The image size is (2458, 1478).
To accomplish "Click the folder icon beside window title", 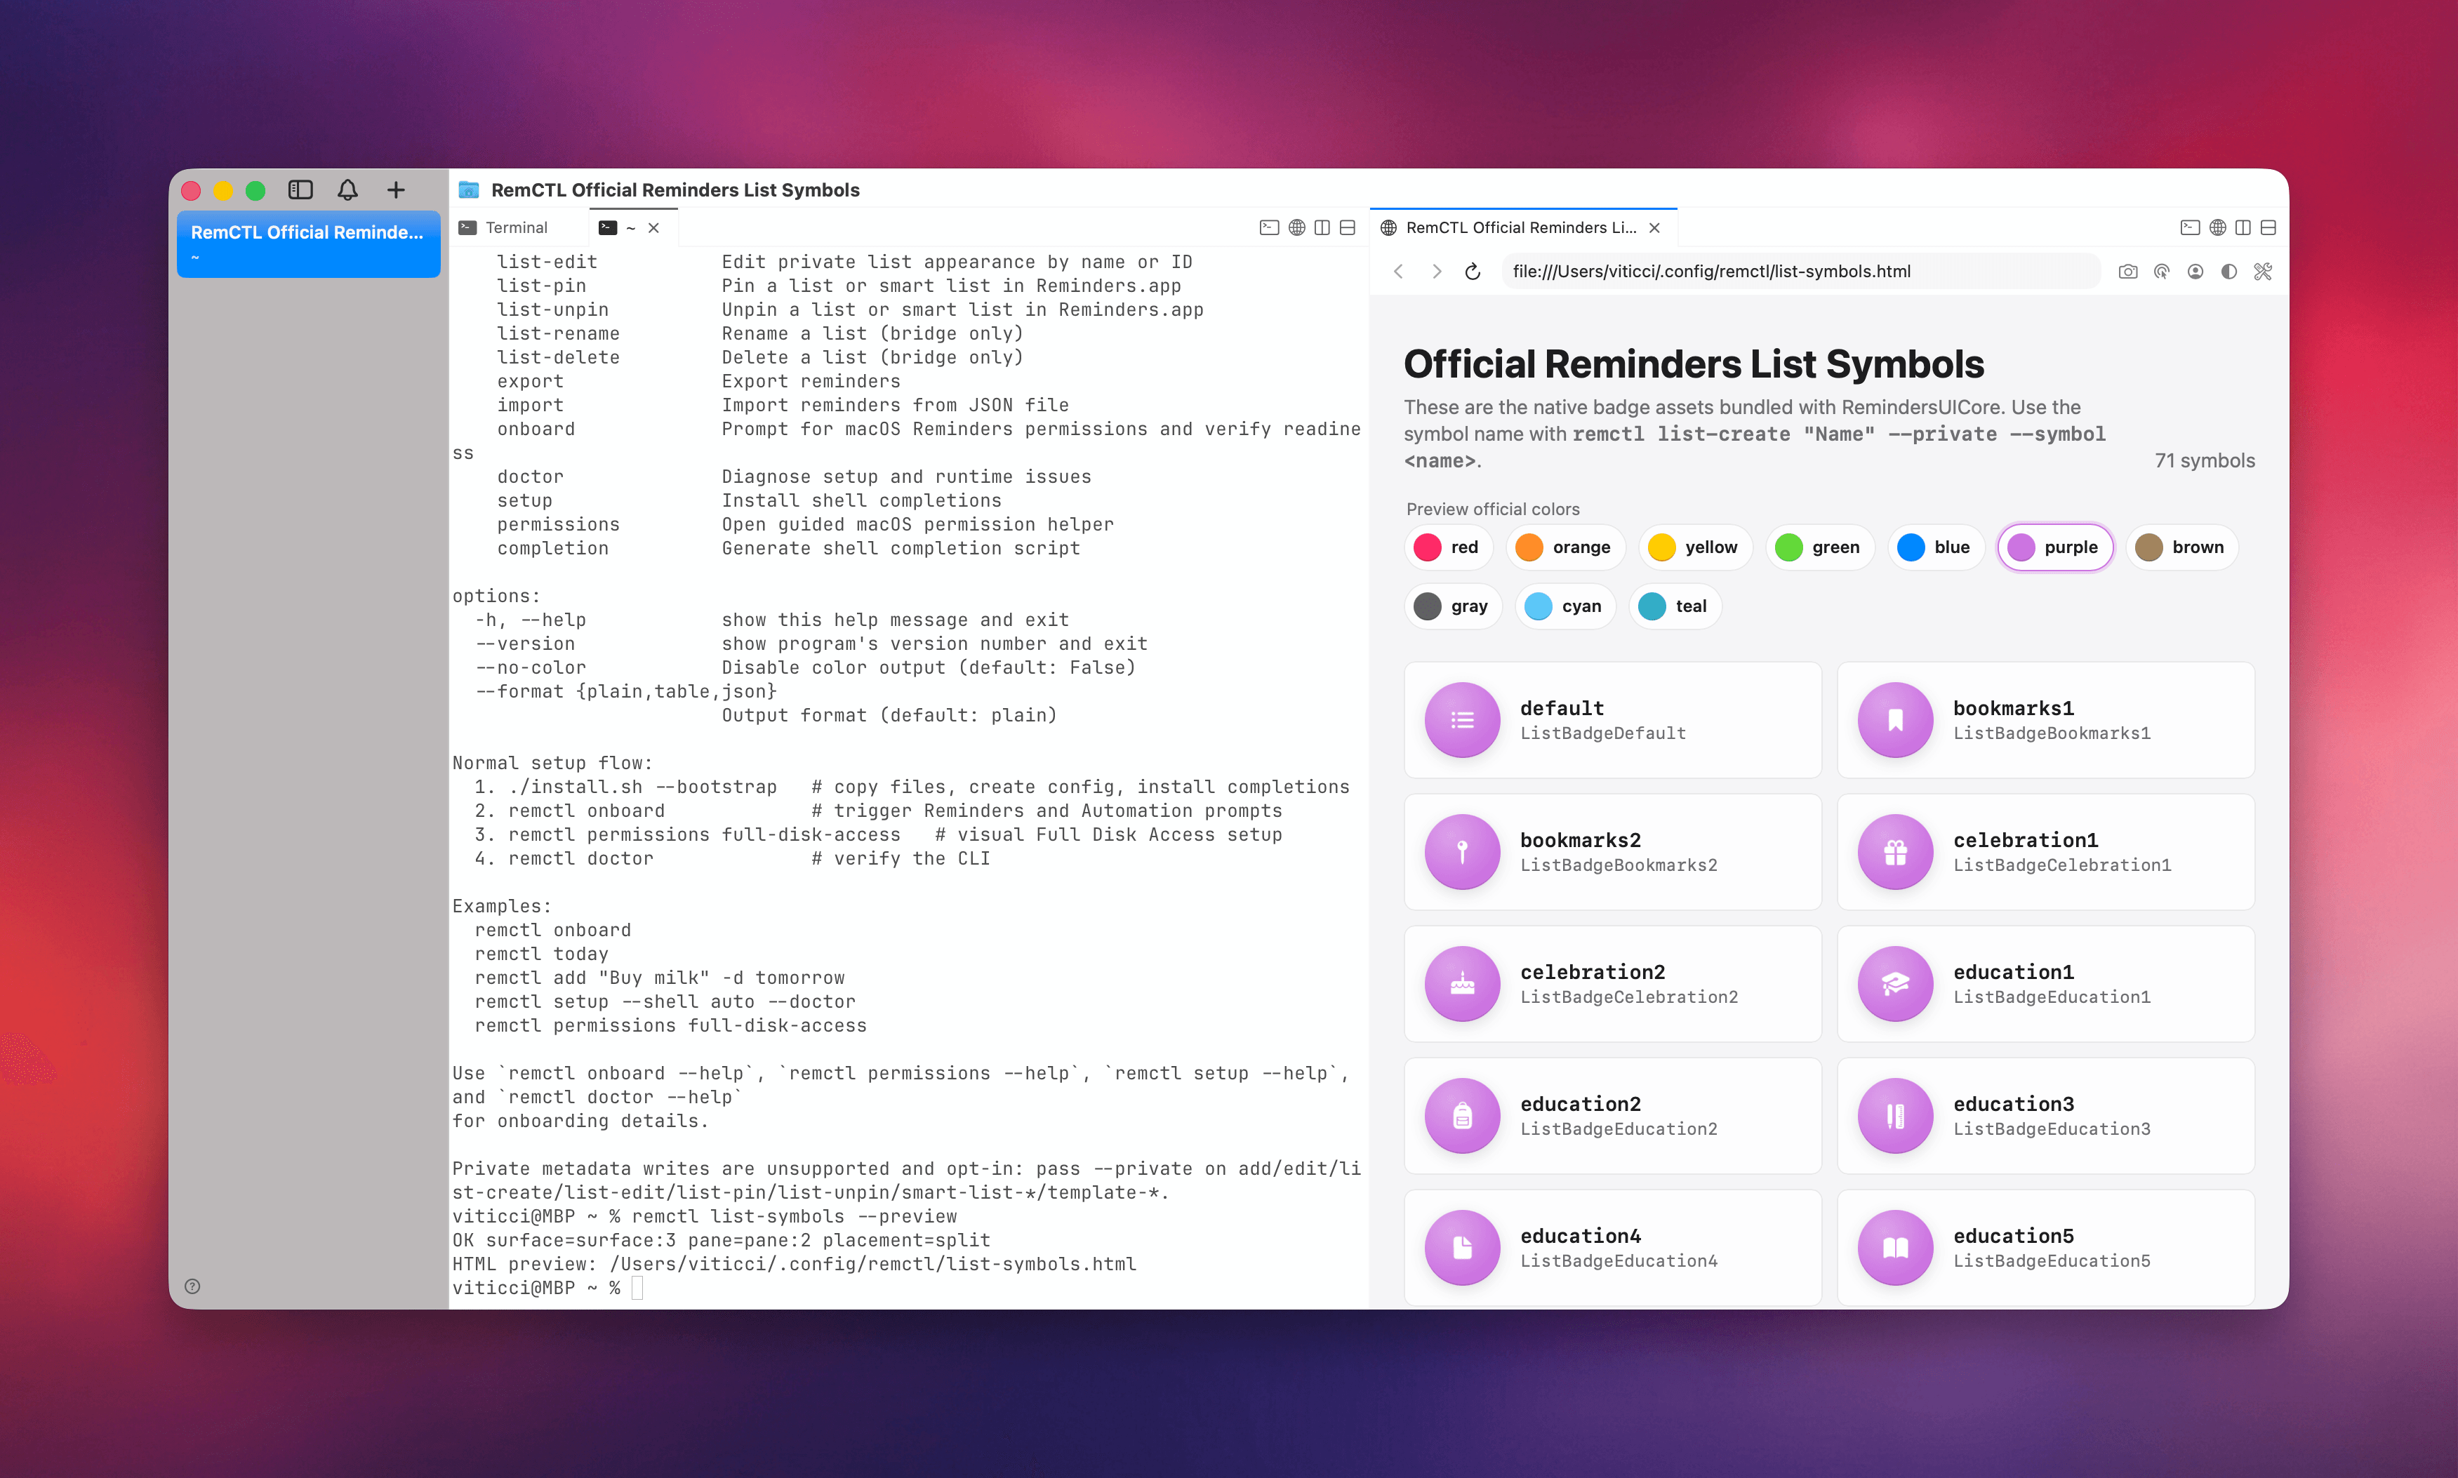I will click(469, 190).
